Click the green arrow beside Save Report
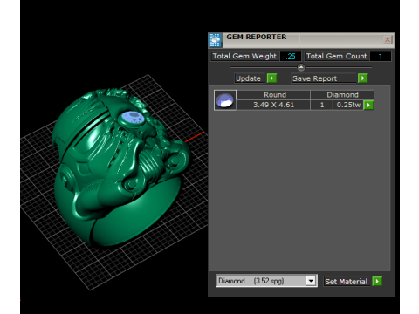419x314 pixels. pos(363,78)
